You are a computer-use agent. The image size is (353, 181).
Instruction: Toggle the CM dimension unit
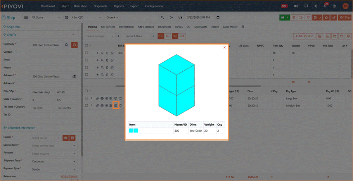182,36
